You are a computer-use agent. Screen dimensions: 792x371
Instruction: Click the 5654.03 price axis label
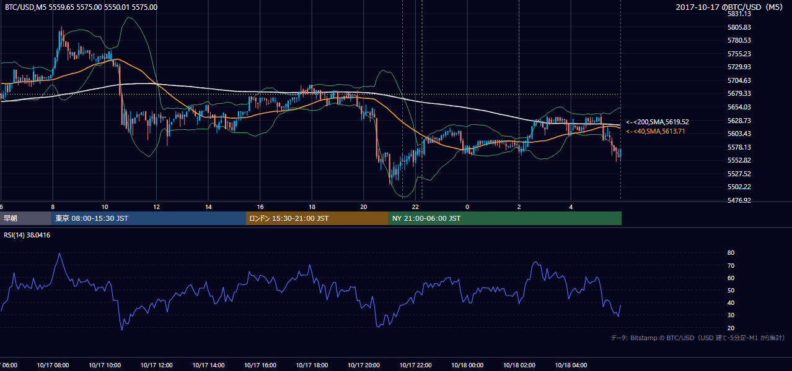740,107
